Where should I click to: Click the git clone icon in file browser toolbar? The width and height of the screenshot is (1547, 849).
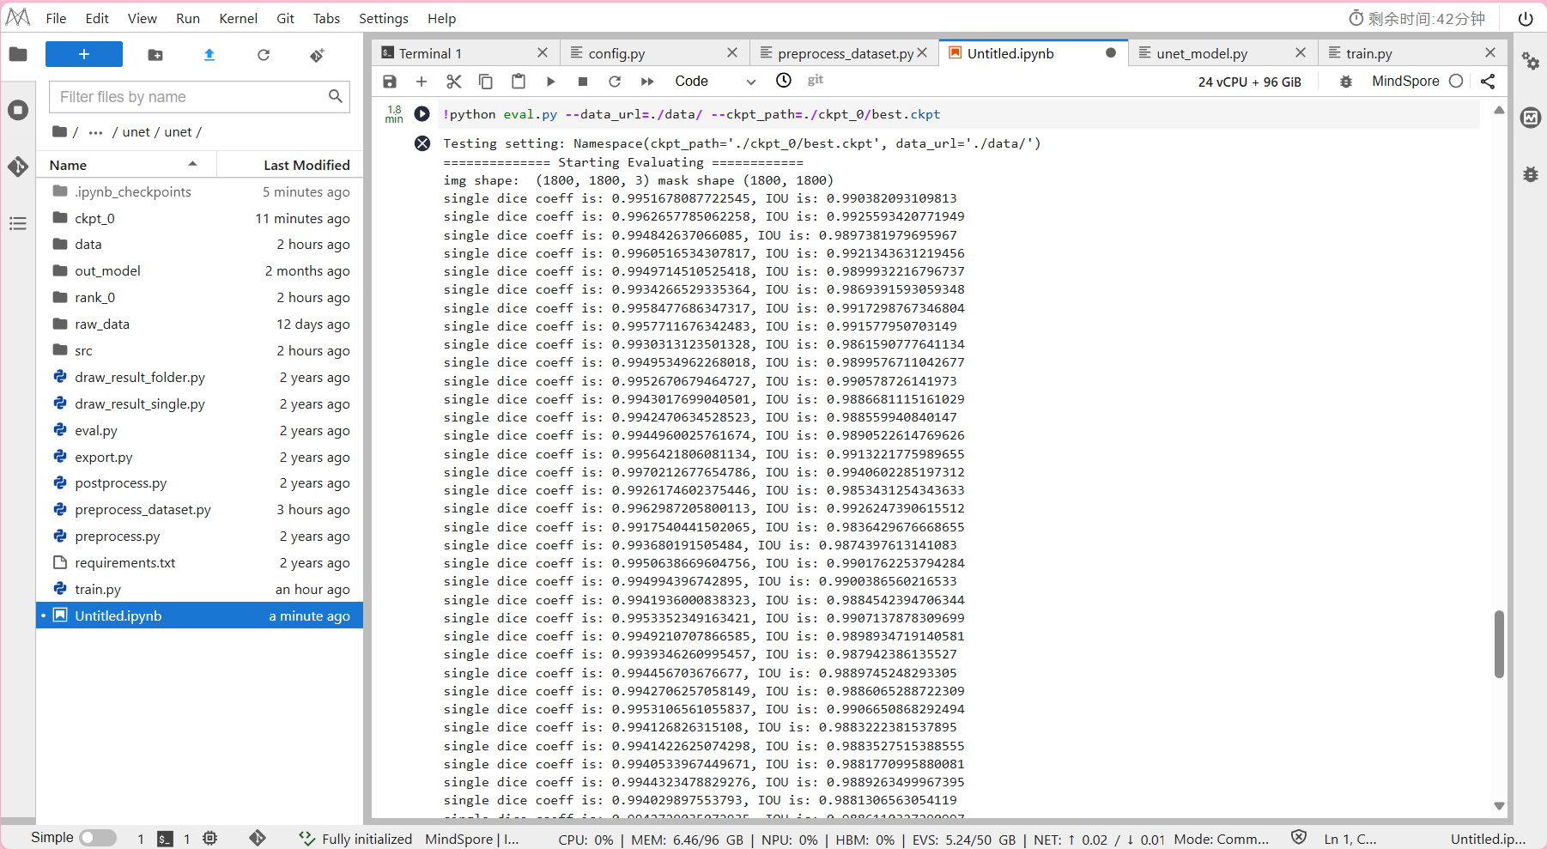(x=317, y=55)
